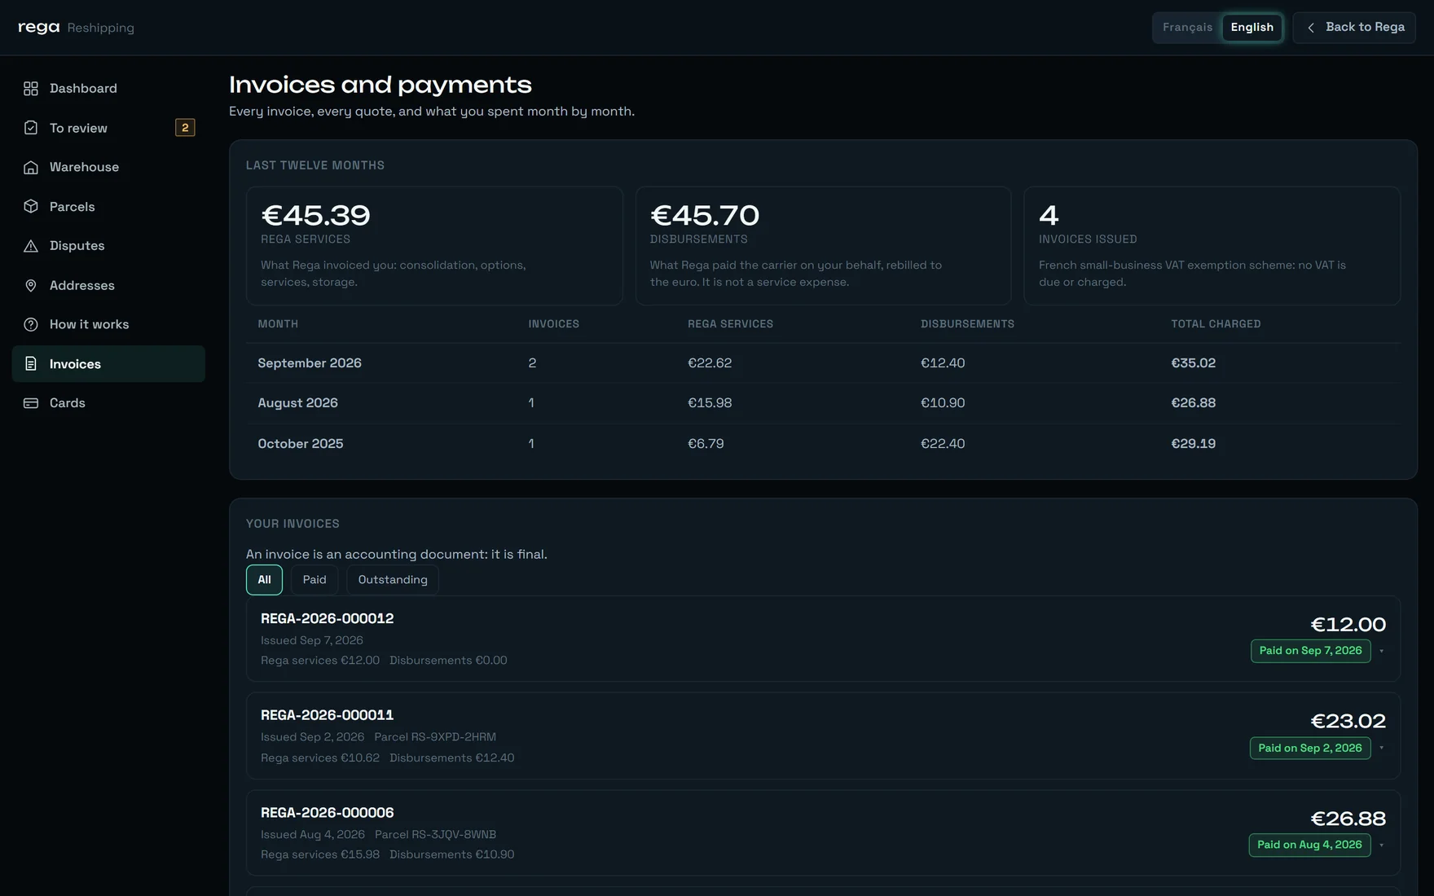Click Back to Rega button
The height and width of the screenshot is (896, 1434).
click(1354, 28)
